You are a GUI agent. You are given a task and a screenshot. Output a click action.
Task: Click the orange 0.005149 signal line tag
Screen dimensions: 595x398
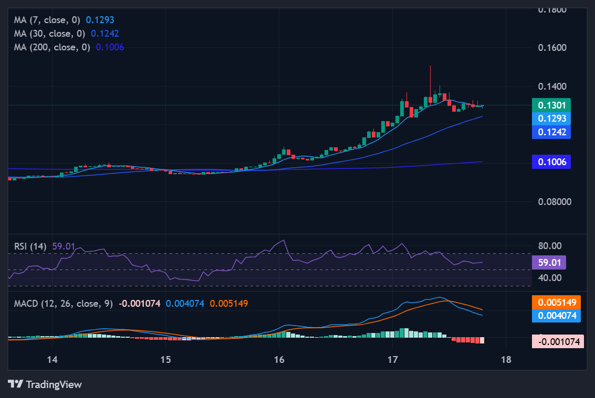(x=558, y=303)
